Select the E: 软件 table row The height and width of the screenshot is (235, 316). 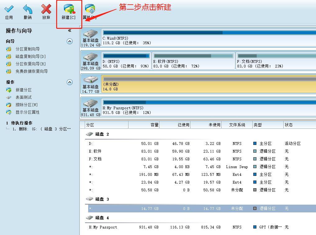[x=202, y=151]
